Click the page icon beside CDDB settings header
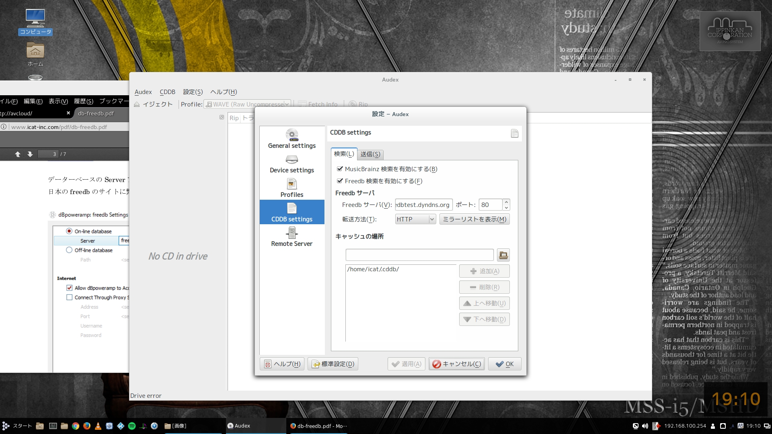772x434 pixels. tap(514, 133)
